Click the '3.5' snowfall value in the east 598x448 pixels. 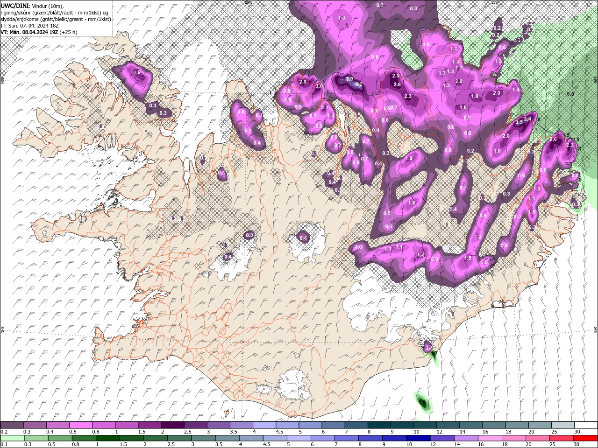click(519, 122)
